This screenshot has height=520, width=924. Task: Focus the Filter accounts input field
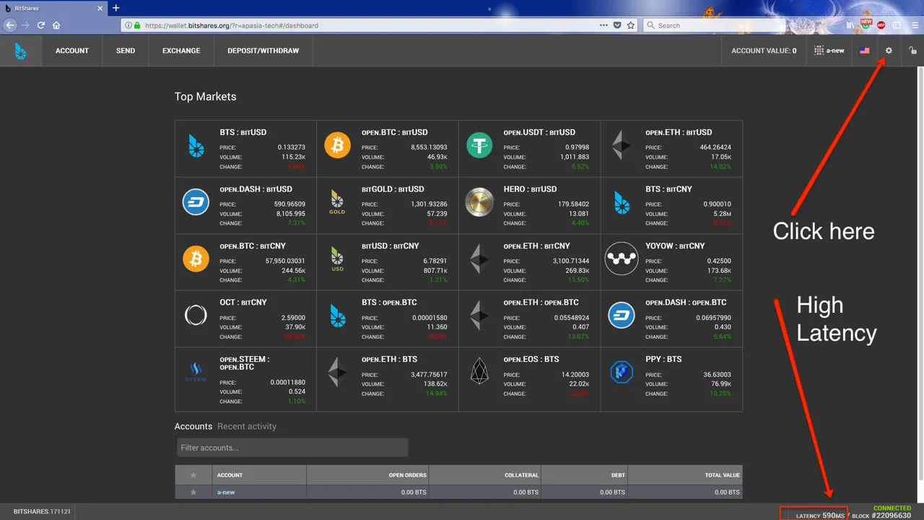pos(292,448)
